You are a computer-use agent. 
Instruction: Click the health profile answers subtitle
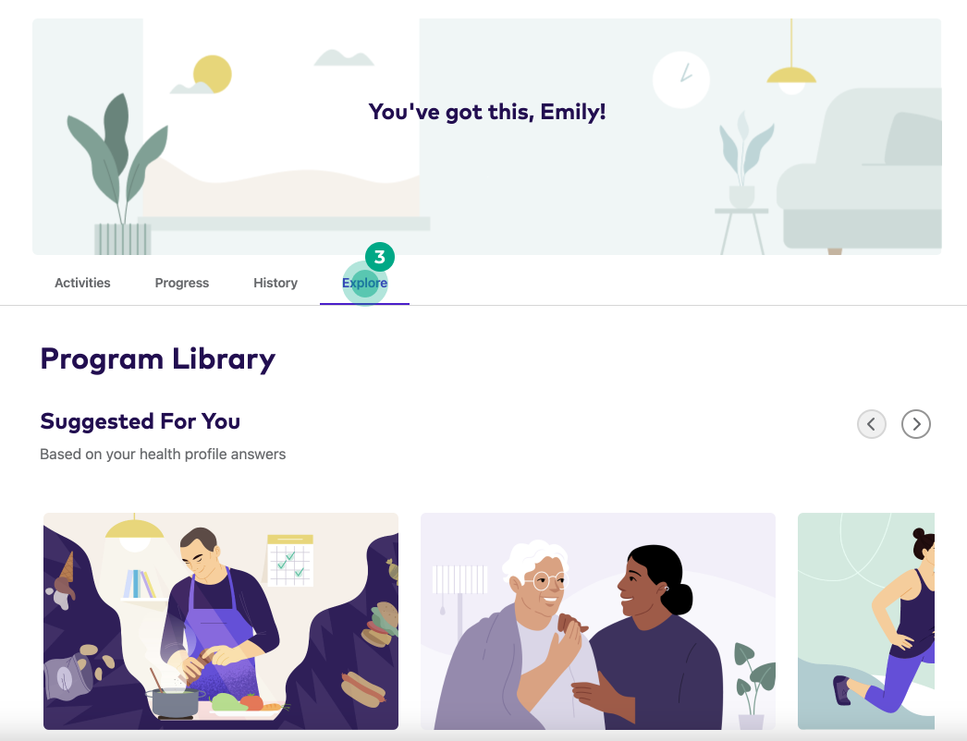163,455
